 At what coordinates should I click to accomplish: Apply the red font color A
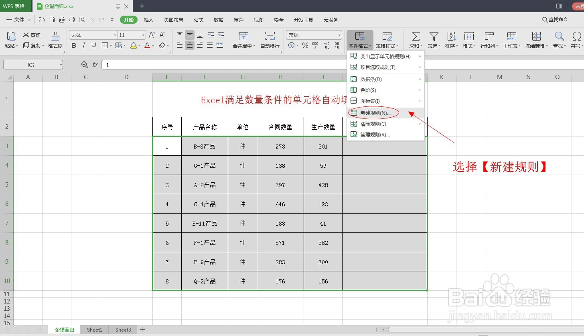point(147,46)
